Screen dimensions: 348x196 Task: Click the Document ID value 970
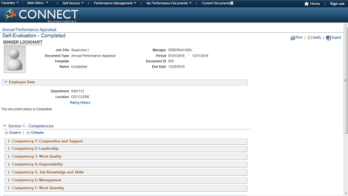pyautogui.click(x=171, y=62)
